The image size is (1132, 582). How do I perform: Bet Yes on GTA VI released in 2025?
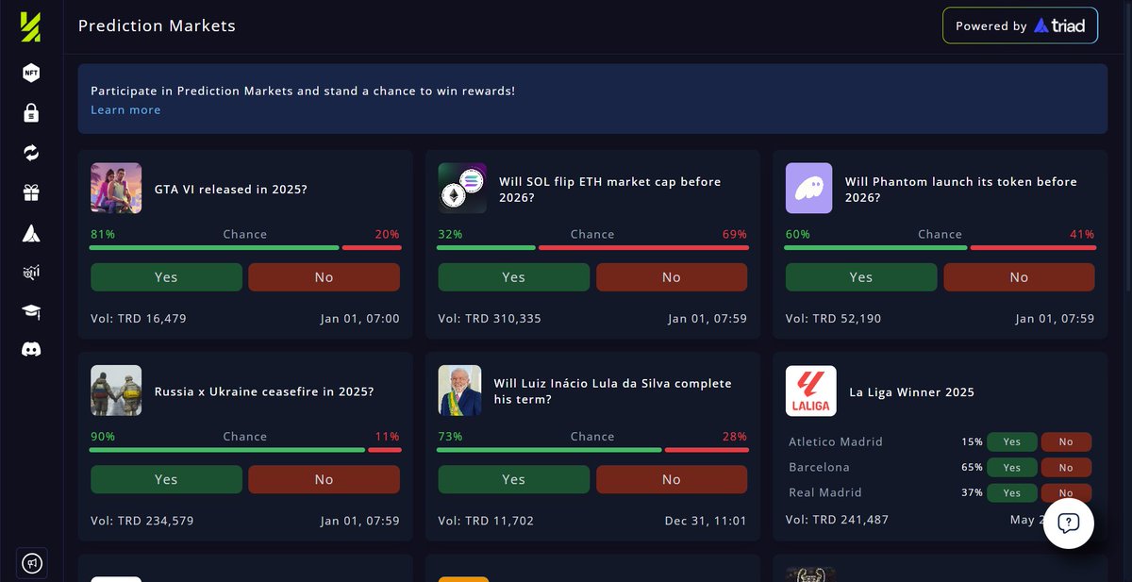pos(166,277)
